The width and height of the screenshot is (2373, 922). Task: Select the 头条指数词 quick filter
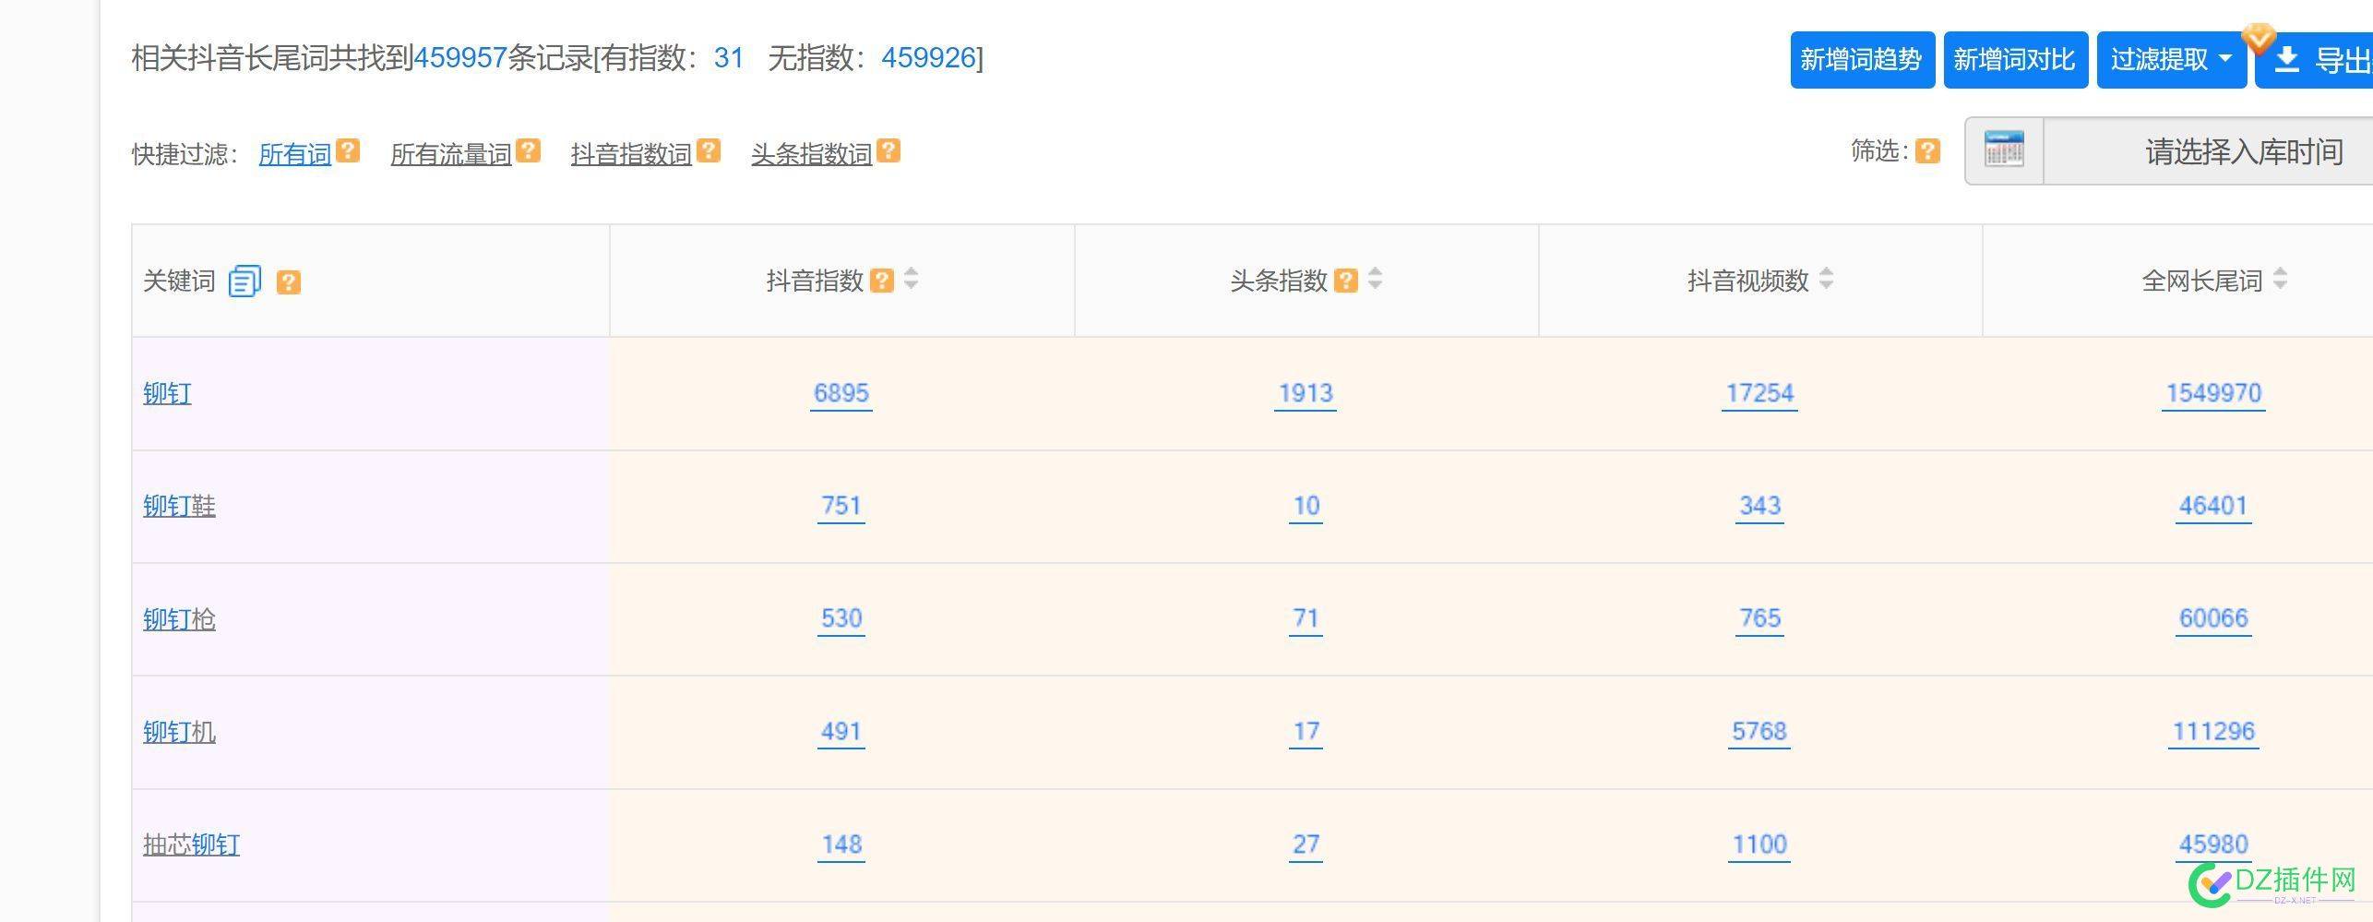813,152
